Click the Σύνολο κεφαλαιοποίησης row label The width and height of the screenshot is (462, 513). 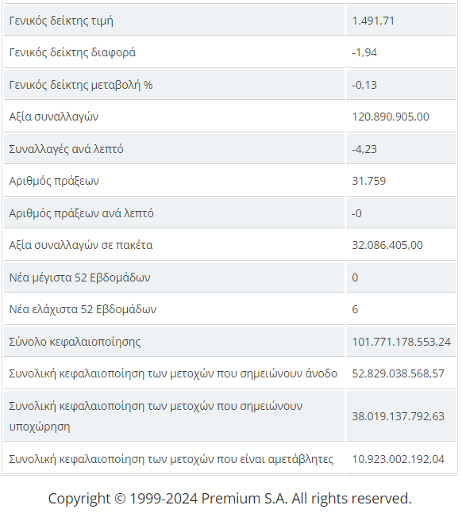click(75, 342)
